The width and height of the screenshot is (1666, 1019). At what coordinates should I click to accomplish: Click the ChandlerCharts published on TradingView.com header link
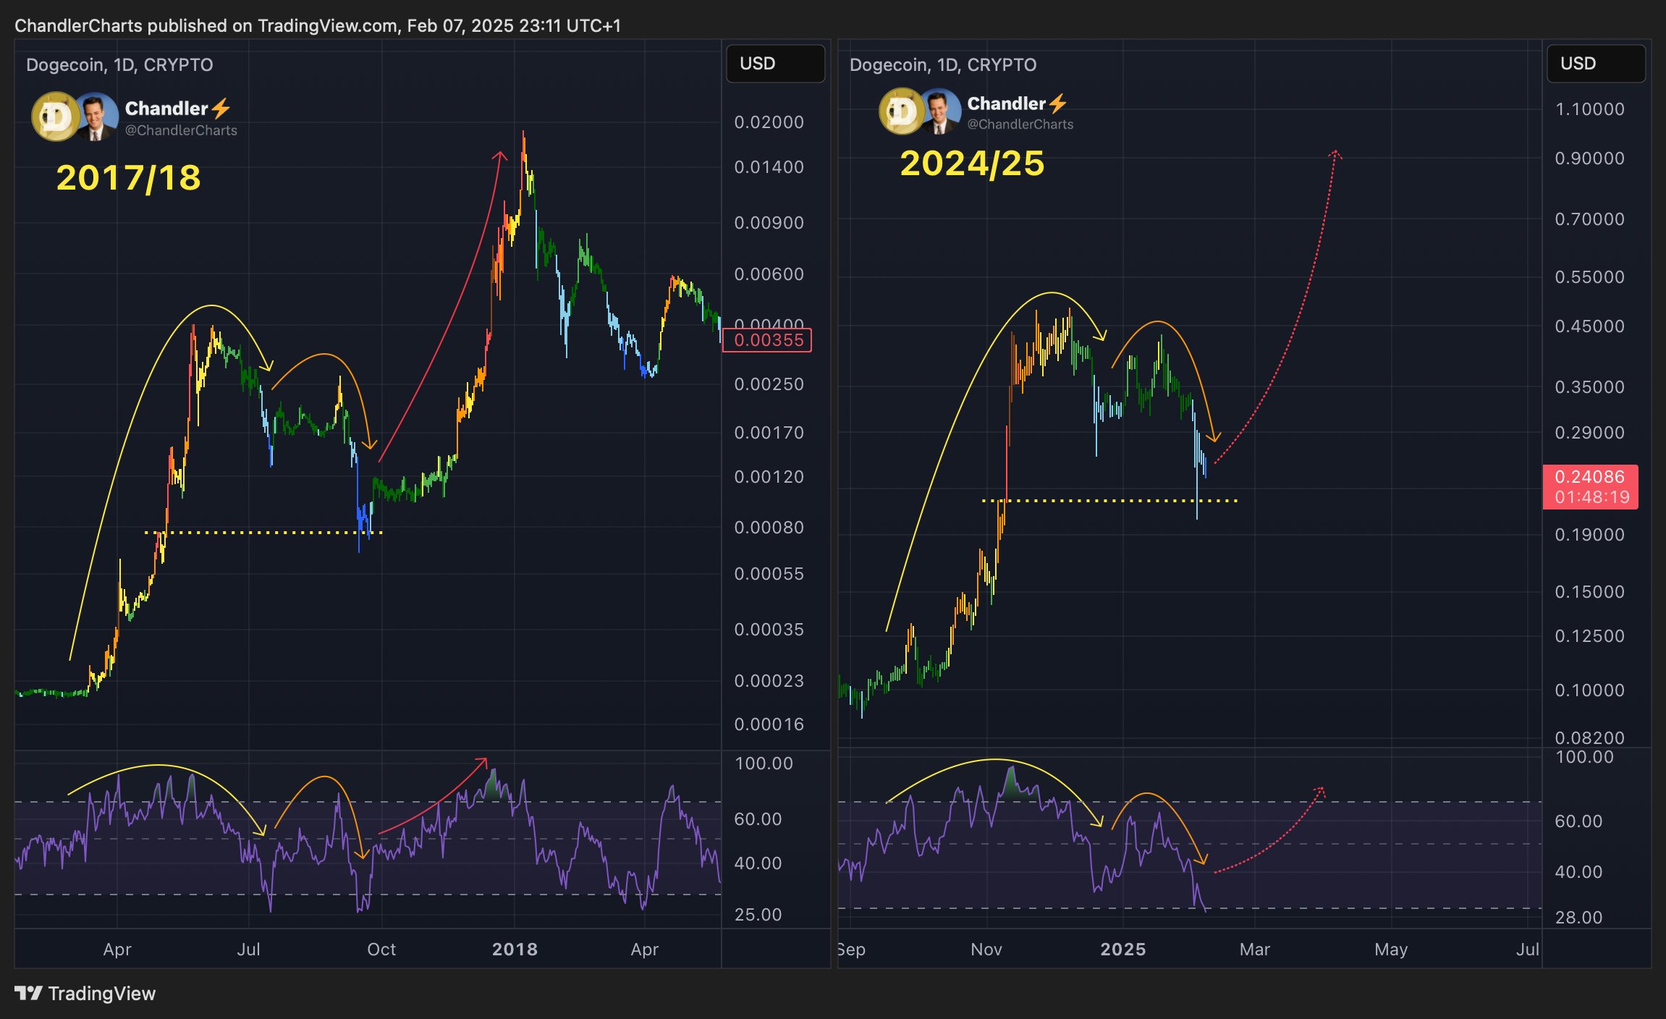[x=319, y=25]
